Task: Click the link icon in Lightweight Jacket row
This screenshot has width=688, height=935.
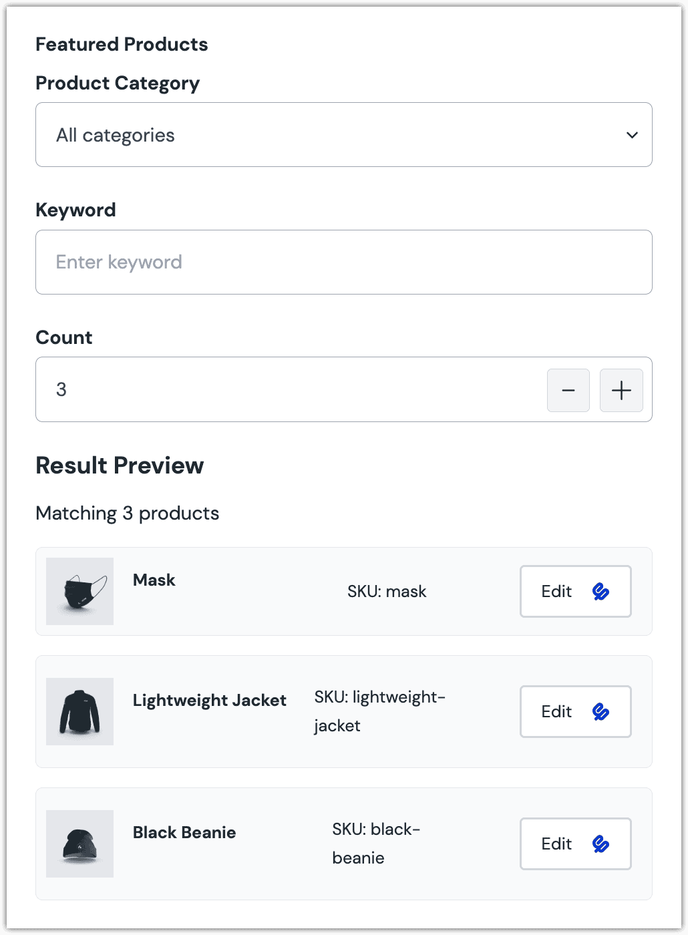Action: click(x=600, y=712)
